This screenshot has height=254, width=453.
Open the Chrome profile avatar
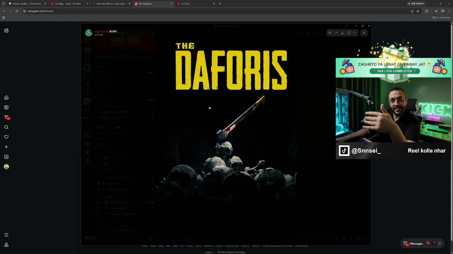click(443, 11)
